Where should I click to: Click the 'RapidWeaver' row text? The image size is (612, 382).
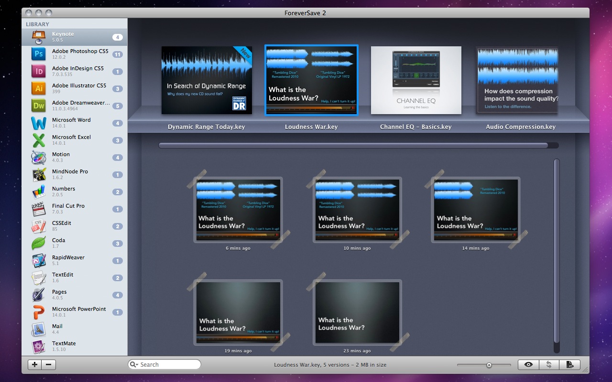pyautogui.click(x=68, y=257)
